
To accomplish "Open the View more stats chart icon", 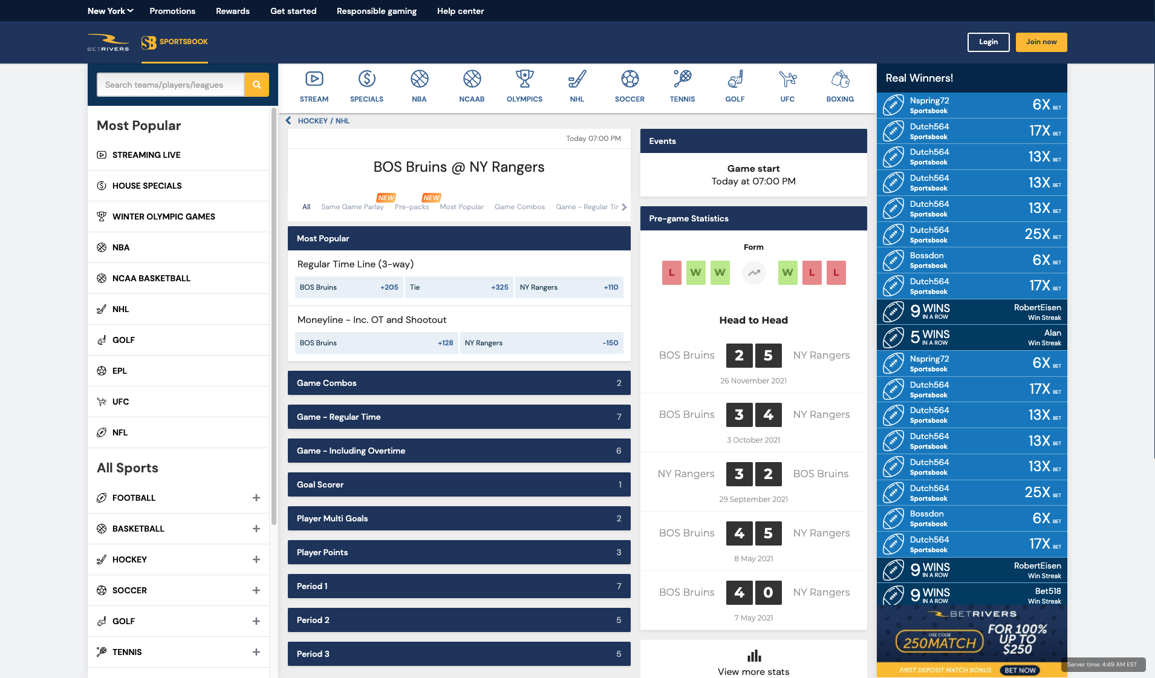I will 753,656.
